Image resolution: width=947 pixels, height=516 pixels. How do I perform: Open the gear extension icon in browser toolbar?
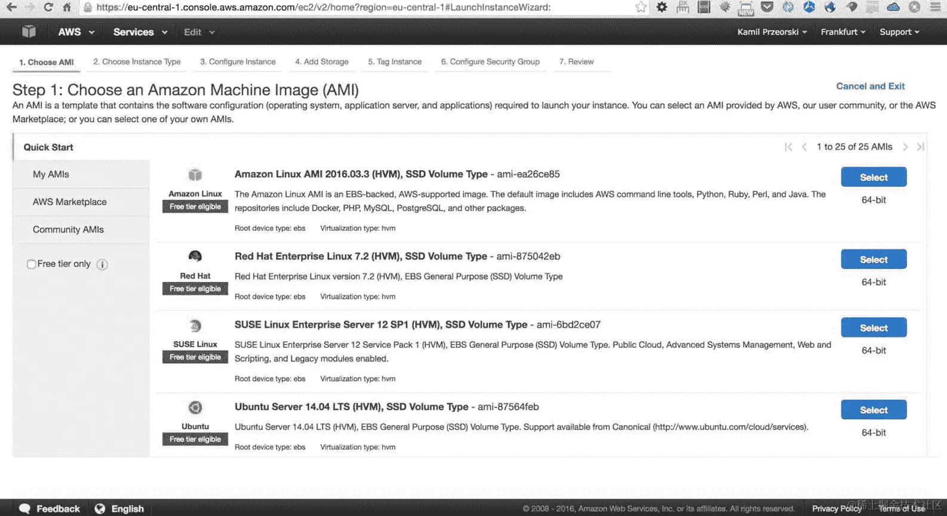(x=662, y=7)
